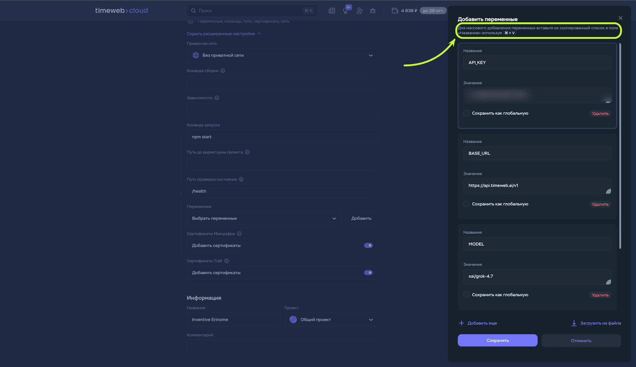Screen dimensions: 636x367
Task: Click the /health path input field
Action: point(282,191)
